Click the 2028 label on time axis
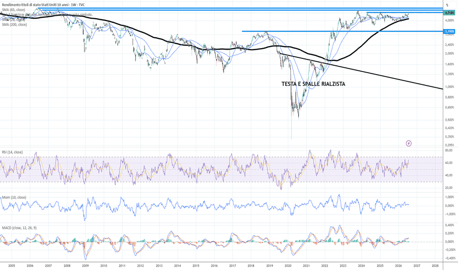The height and width of the screenshot is (270, 458). 435,266
